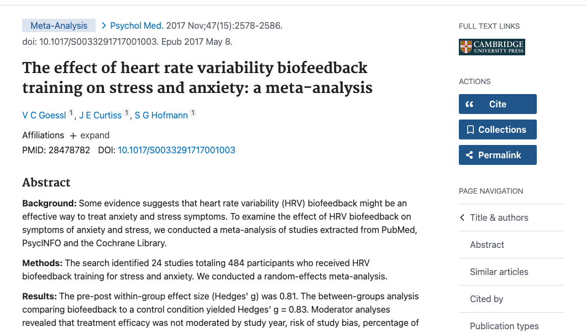Open the Cambridge University Press full text logo
Viewport: 586px width, 332px height.
(x=491, y=47)
